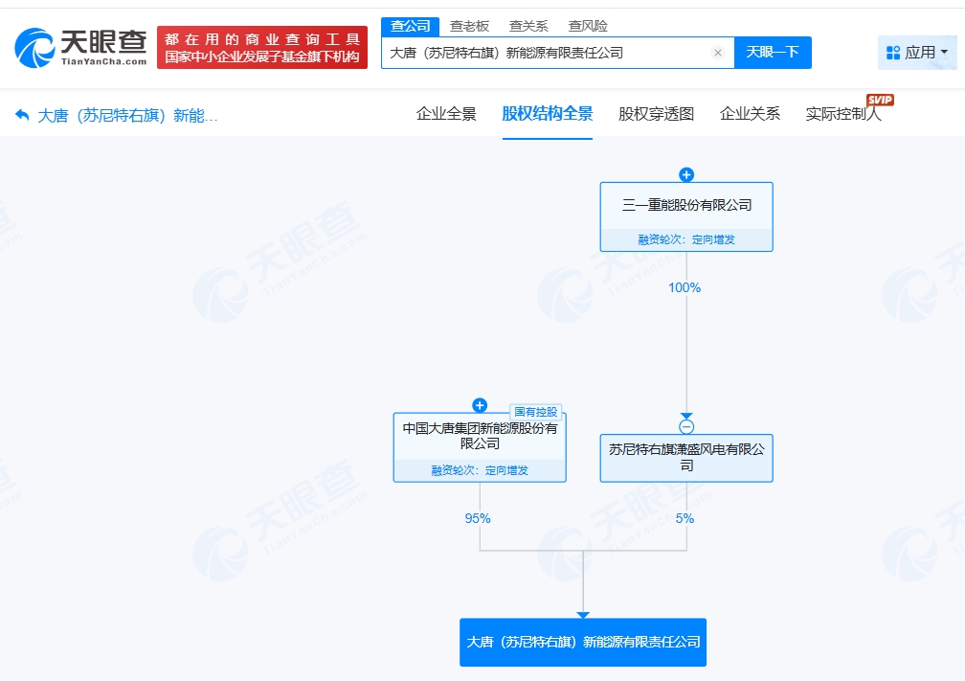Viewport: 965px width, 681px height.
Task: Select the 苏尼特右旗潇盛风电有限公司 node
Action: tap(686, 458)
